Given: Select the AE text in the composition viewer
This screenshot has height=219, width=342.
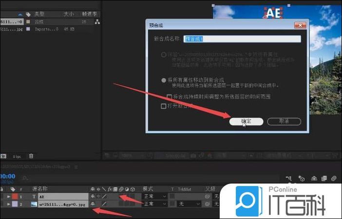Looking at the screenshot, I should [x=274, y=13].
